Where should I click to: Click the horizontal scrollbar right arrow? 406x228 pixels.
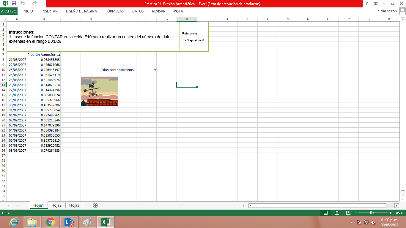pyautogui.click(x=396, y=205)
